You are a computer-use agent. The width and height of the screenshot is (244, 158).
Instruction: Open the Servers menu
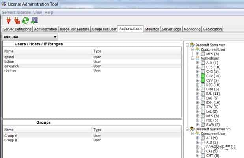(9, 13)
